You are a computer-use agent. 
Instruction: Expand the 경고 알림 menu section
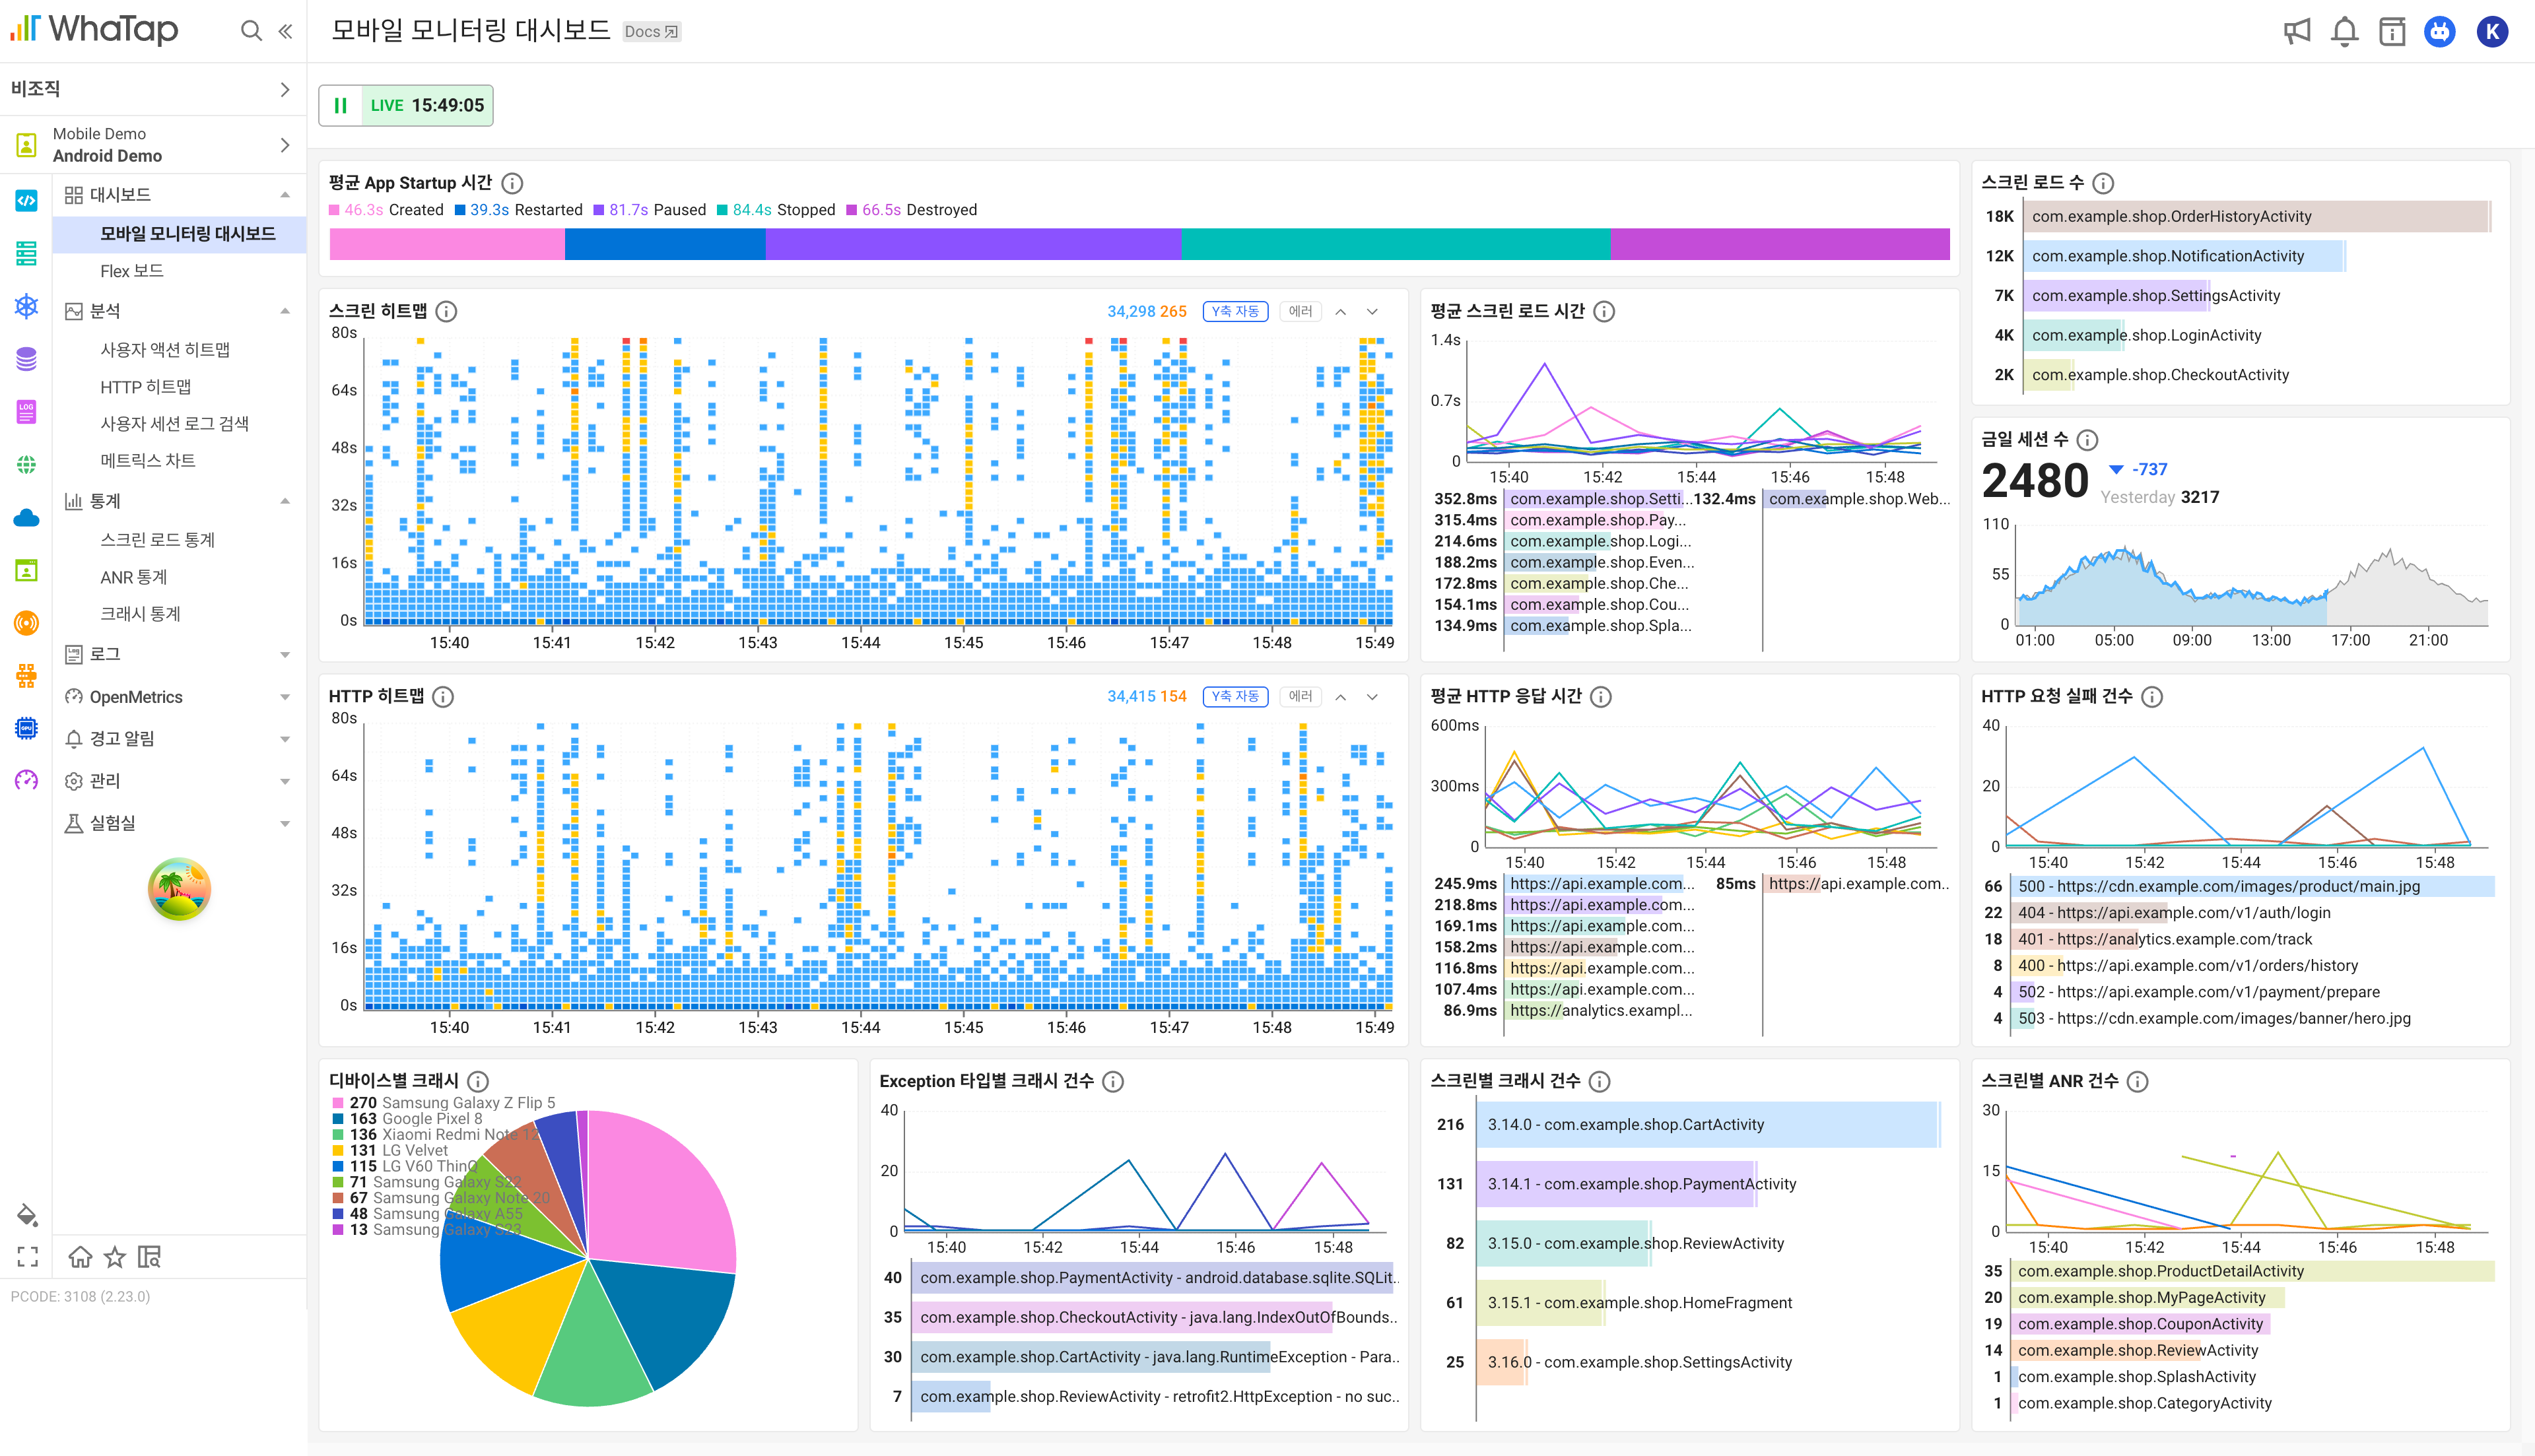(179, 739)
